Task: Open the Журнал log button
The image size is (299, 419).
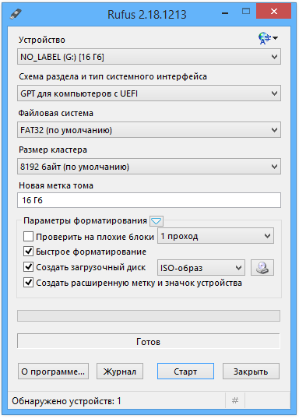Action: [x=120, y=371]
